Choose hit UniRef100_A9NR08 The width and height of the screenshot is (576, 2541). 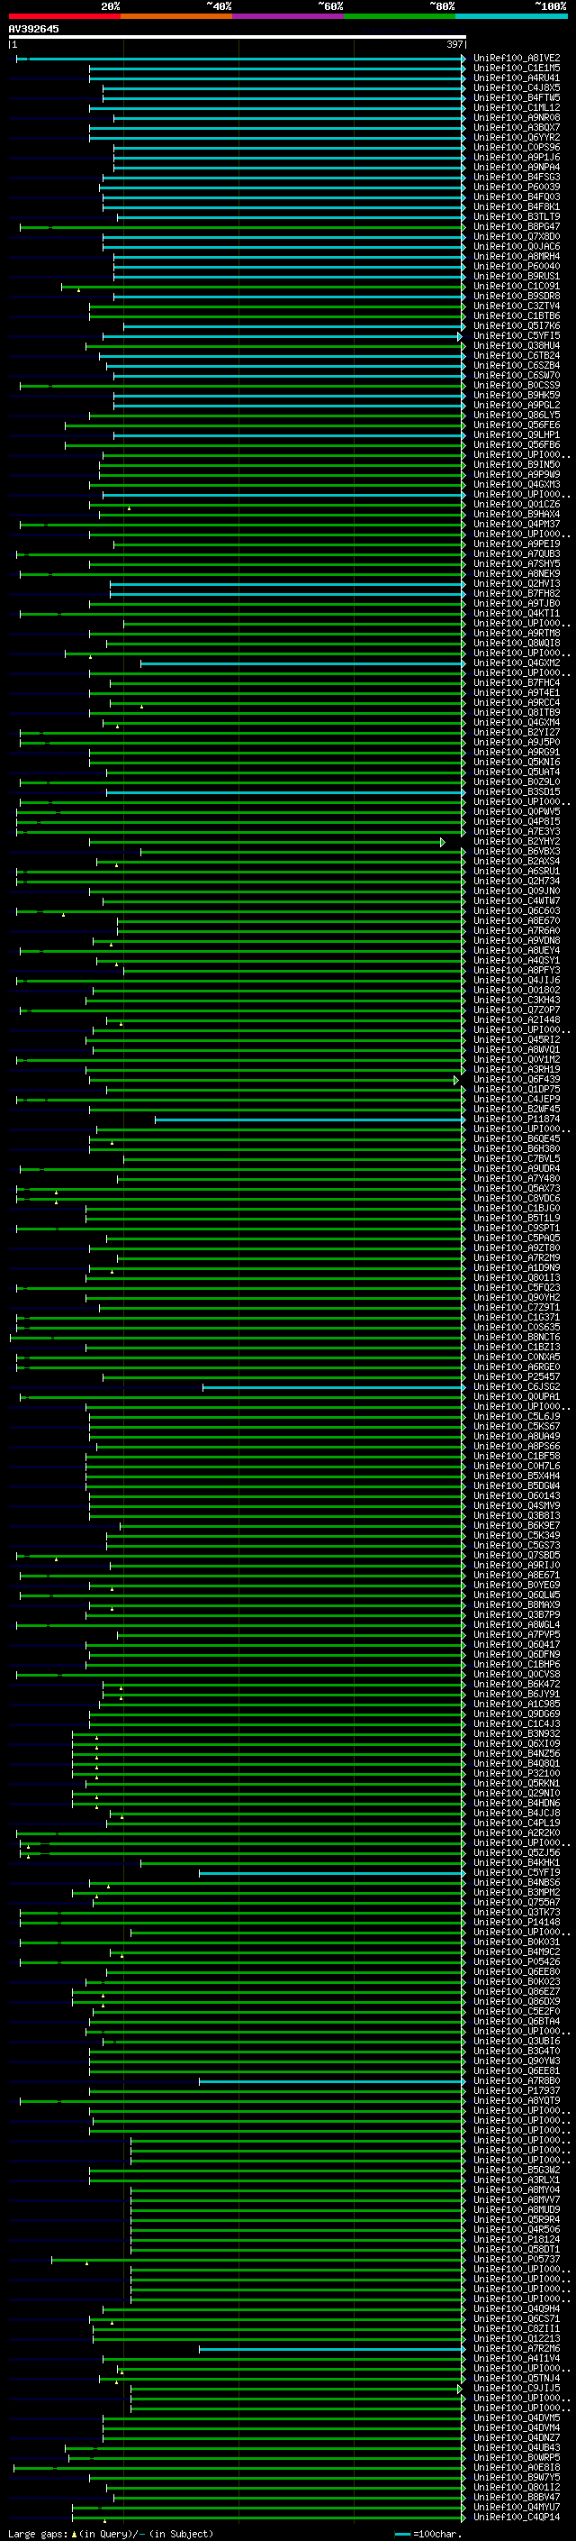tap(516, 117)
